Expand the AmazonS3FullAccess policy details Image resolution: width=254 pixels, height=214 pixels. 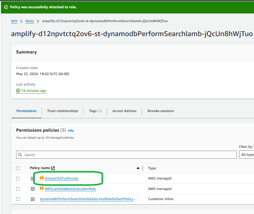(33, 179)
